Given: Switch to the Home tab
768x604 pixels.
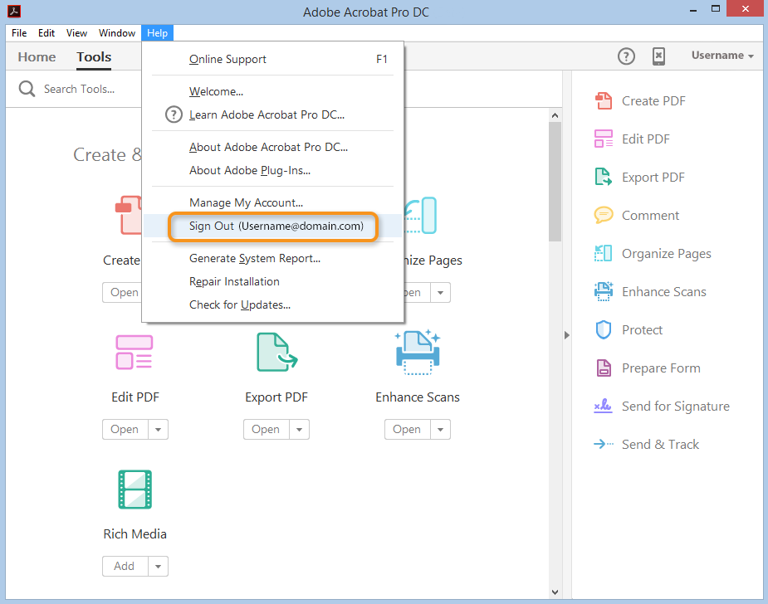Looking at the screenshot, I should pyautogui.click(x=36, y=56).
